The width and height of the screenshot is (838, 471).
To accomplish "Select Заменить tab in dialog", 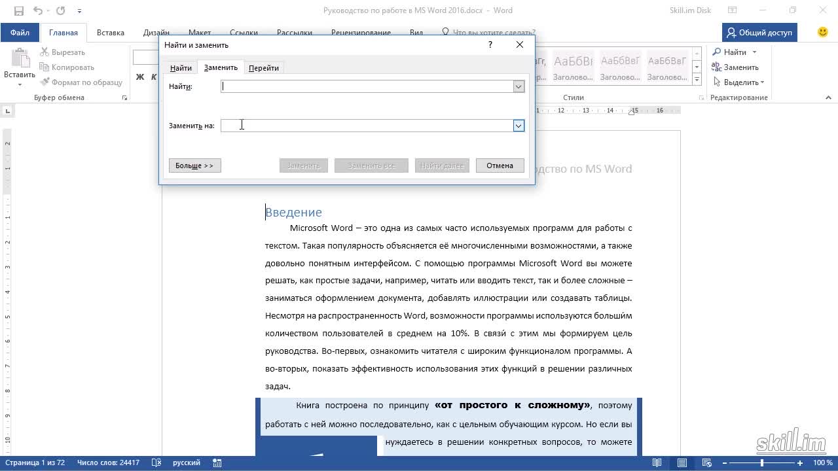I will click(x=221, y=67).
